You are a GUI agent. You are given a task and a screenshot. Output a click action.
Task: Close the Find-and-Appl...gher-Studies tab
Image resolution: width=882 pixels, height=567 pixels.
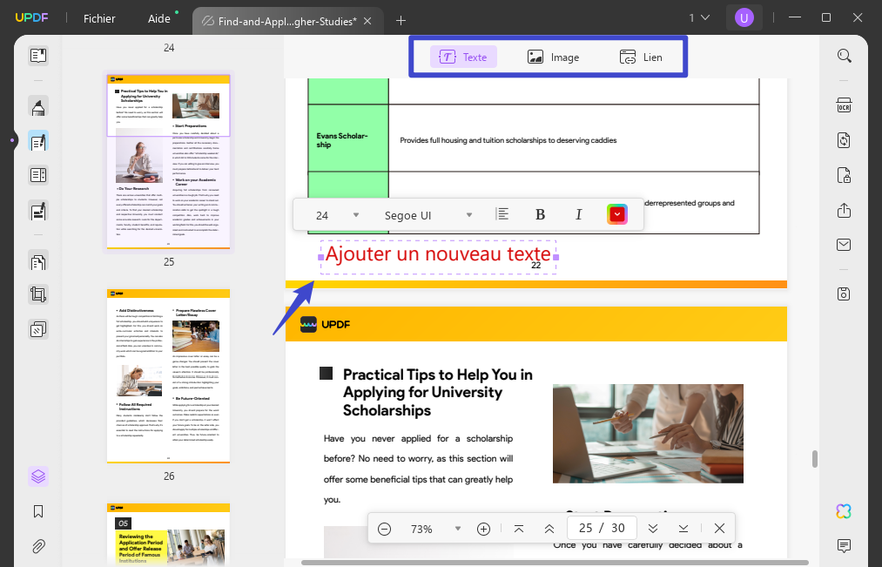(x=367, y=22)
